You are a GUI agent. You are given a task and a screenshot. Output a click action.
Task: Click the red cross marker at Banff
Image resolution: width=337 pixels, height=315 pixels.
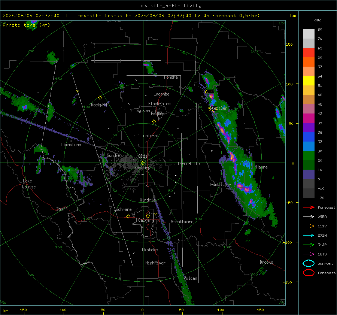point(54,209)
